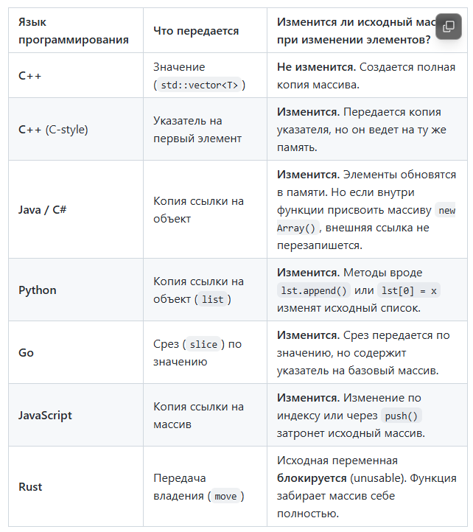
Task: Select the C++ (C-style) row label
Action: click(x=53, y=129)
